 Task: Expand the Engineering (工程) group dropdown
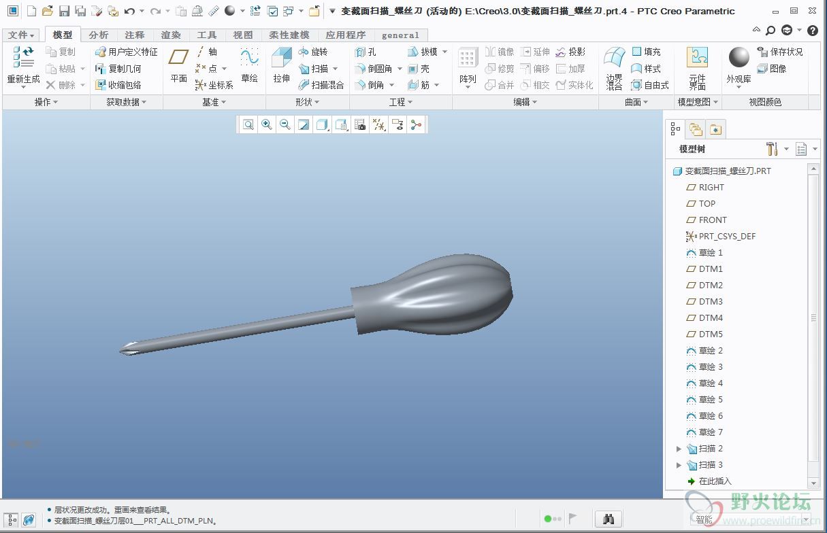[x=401, y=102]
